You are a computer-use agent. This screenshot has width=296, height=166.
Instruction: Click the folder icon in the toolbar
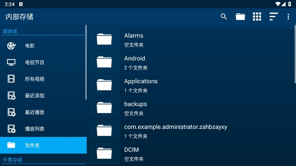(x=240, y=17)
